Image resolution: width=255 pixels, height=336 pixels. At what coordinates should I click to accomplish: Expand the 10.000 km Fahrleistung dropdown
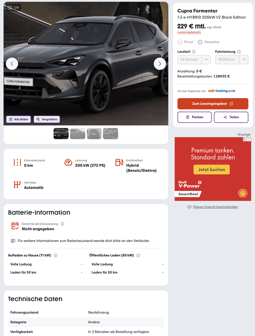click(x=232, y=60)
